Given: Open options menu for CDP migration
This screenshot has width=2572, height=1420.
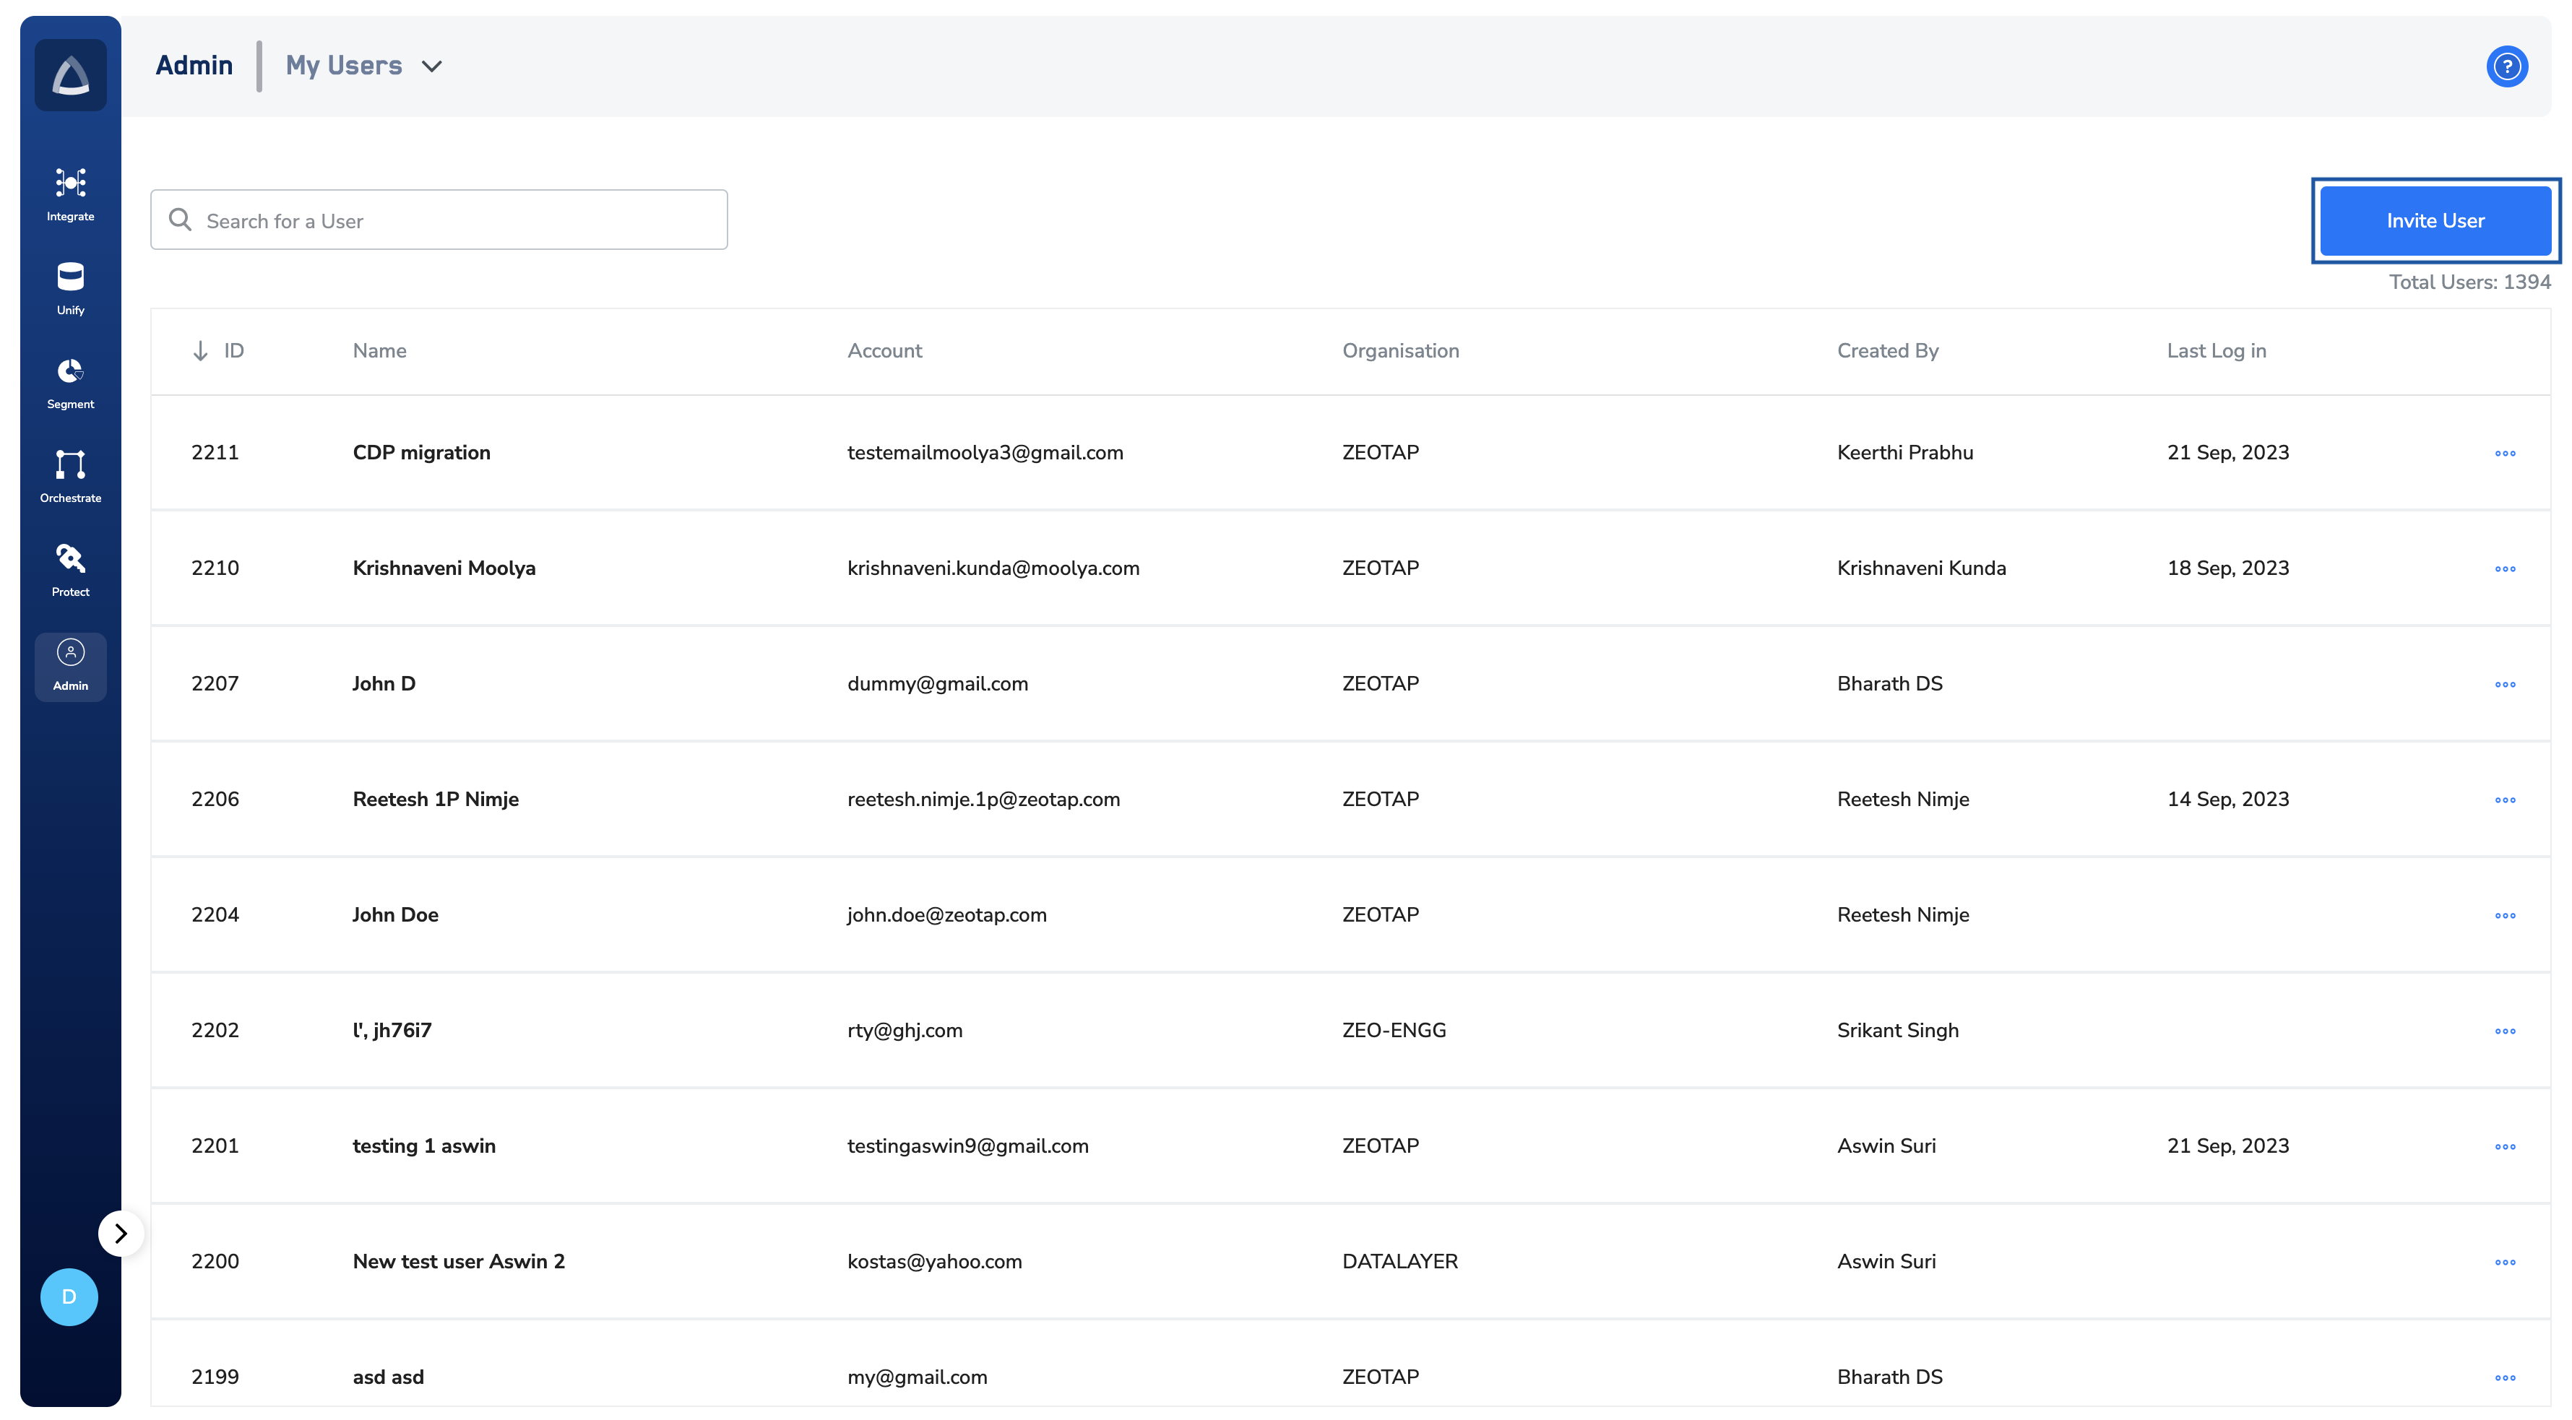Looking at the screenshot, I should point(2504,453).
